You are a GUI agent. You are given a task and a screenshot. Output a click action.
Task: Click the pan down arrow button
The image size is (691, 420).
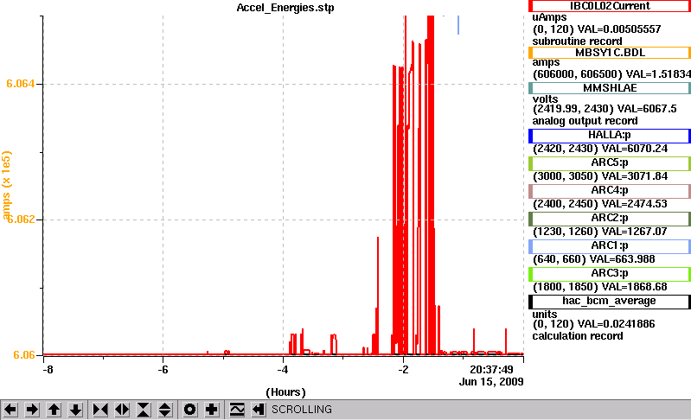(75, 410)
